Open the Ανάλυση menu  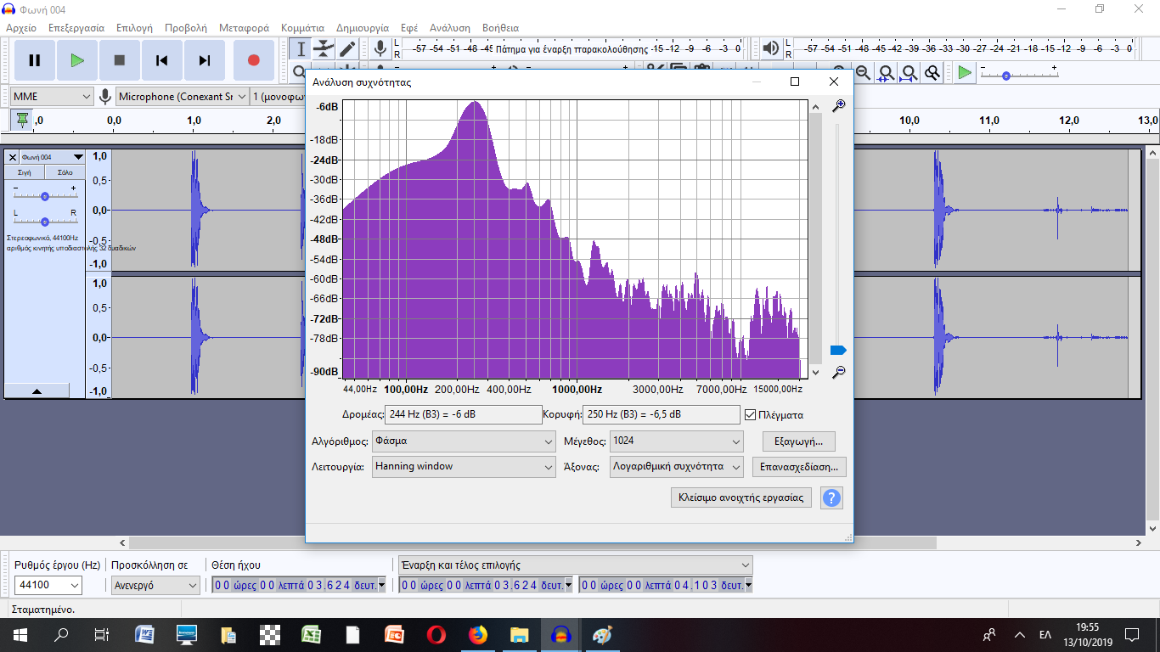click(x=450, y=28)
